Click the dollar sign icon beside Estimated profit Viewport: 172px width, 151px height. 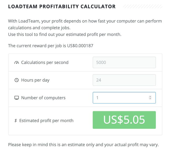pyautogui.click(x=16, y=121)
